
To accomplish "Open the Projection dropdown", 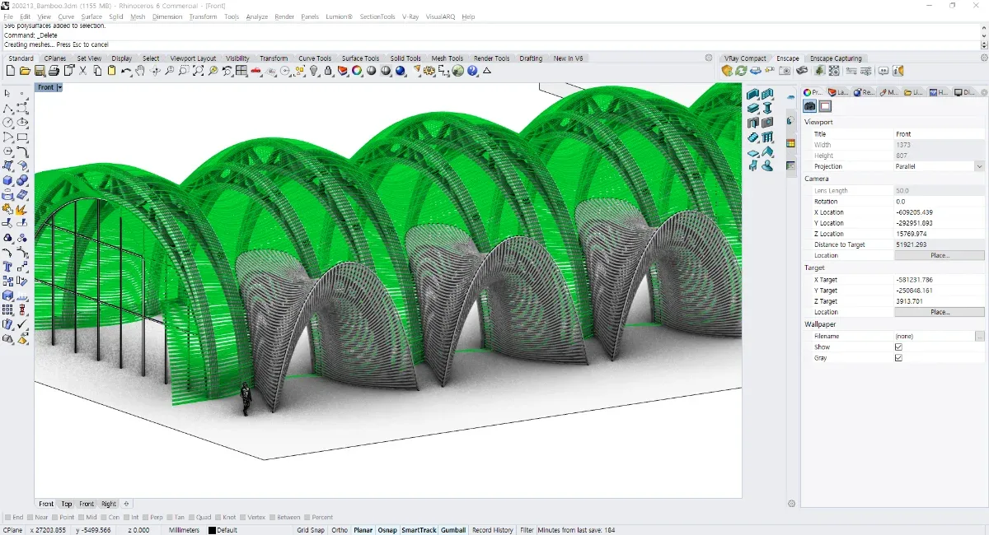I will tap(979, 166).
